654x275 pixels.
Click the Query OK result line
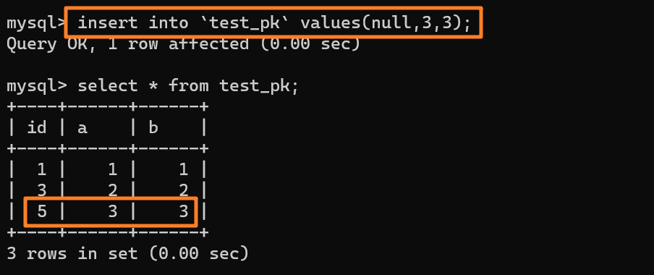(x=183, y=43)
